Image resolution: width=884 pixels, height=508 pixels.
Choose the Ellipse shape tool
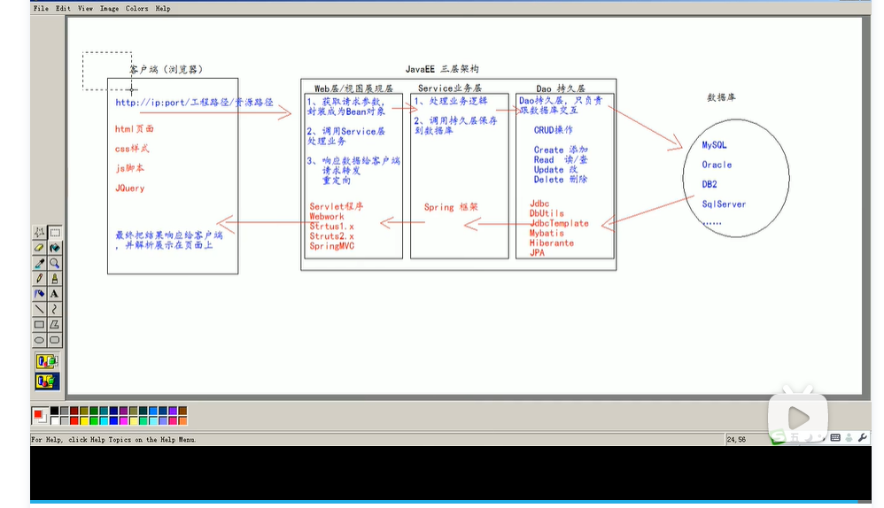pos(39,340)
